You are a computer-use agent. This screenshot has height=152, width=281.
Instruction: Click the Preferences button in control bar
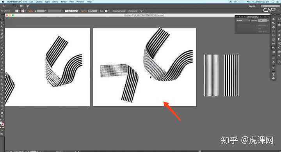pos(133,11)
